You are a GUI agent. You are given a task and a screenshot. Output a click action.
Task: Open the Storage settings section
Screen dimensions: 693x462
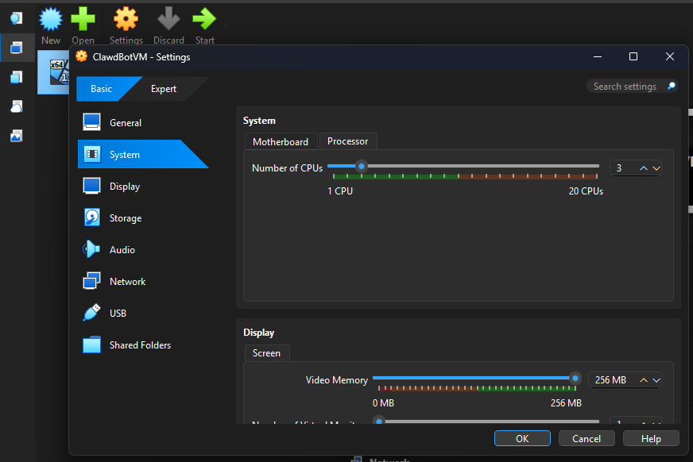point(127,218)
